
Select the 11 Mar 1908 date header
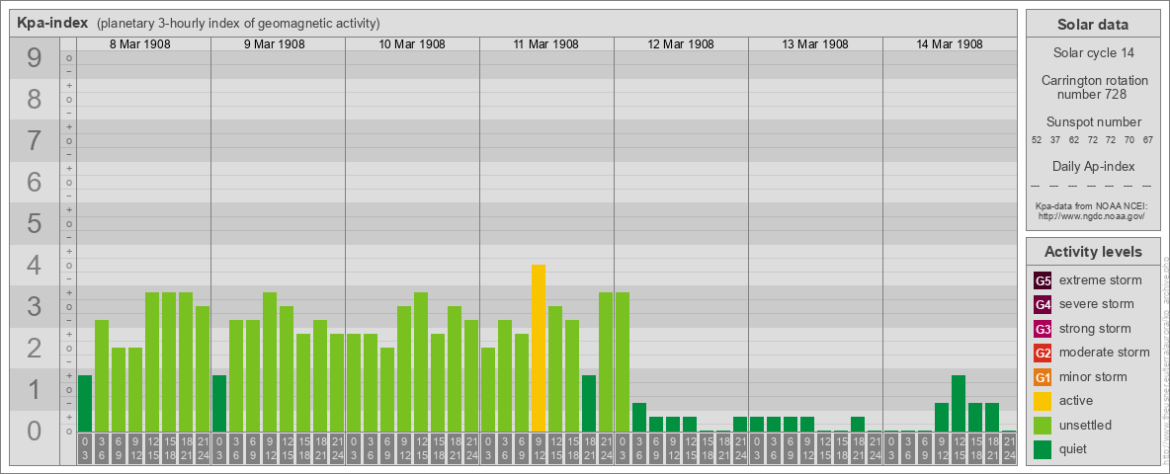pyautogui.click(x=546, y=44)
